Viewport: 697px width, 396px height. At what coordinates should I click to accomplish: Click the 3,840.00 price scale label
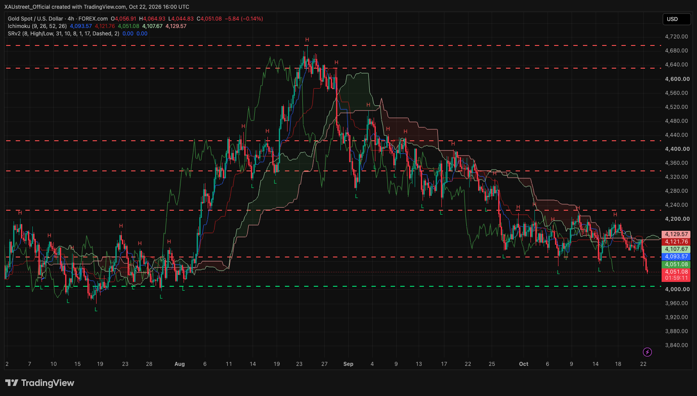676,345
